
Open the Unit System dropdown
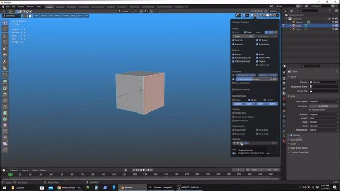(324, 101)
